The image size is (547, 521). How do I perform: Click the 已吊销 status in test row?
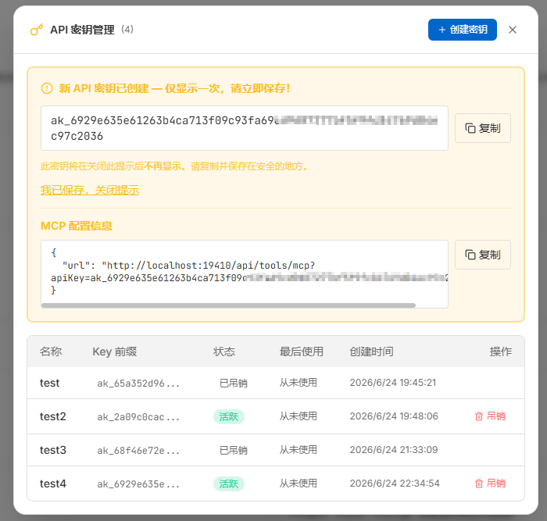(x=234, y=383)
